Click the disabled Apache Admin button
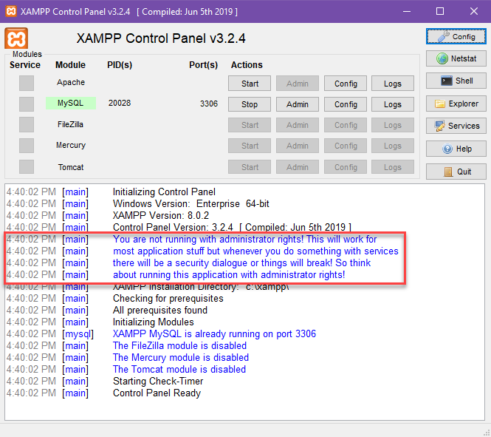491x437 pixels. (x=298, y=84)
